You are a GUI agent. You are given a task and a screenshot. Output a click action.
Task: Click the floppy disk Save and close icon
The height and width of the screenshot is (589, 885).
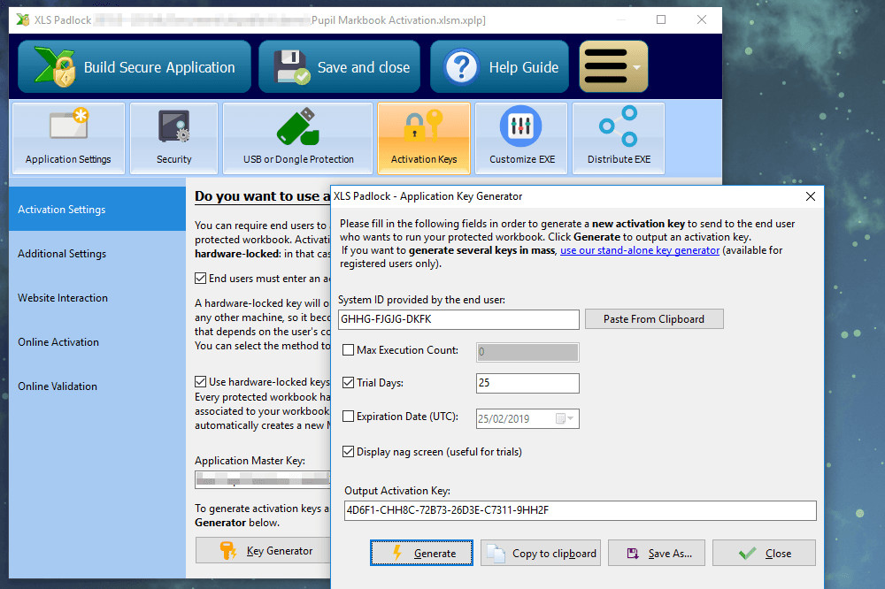click(x=292, y=67)
